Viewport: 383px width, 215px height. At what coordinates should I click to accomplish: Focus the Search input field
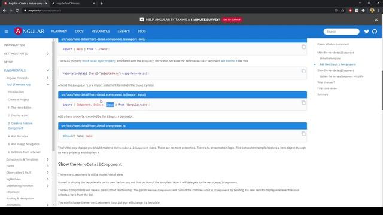coord(341,32)
